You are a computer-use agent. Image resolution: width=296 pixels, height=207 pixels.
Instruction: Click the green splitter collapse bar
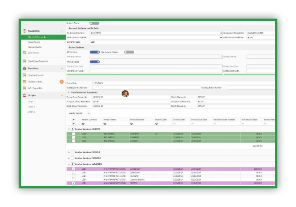(x=171, y=75)
